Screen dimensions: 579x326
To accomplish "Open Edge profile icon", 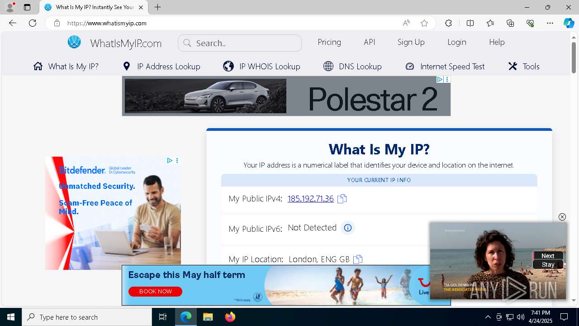I will click(9, 7).
